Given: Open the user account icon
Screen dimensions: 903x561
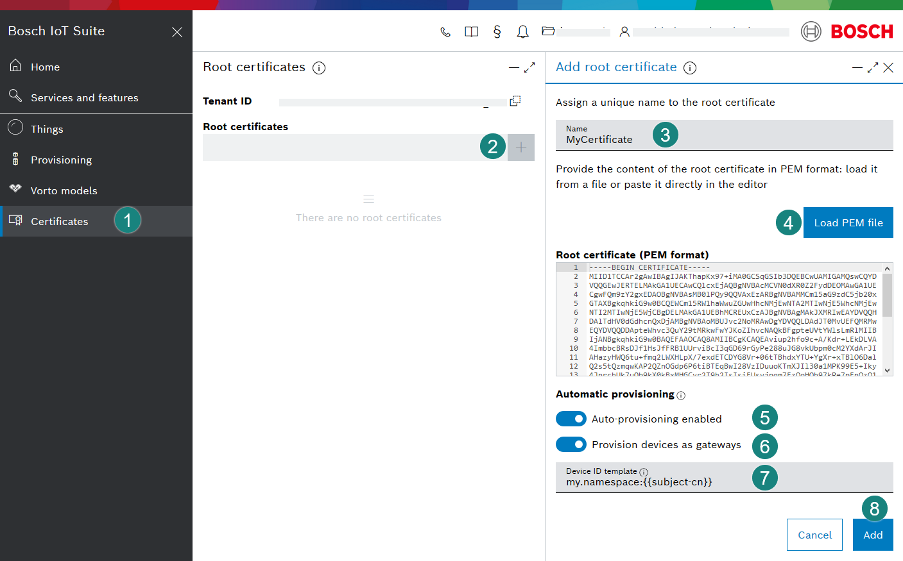Looking at the screenshot, I should (x=624, y=31).
